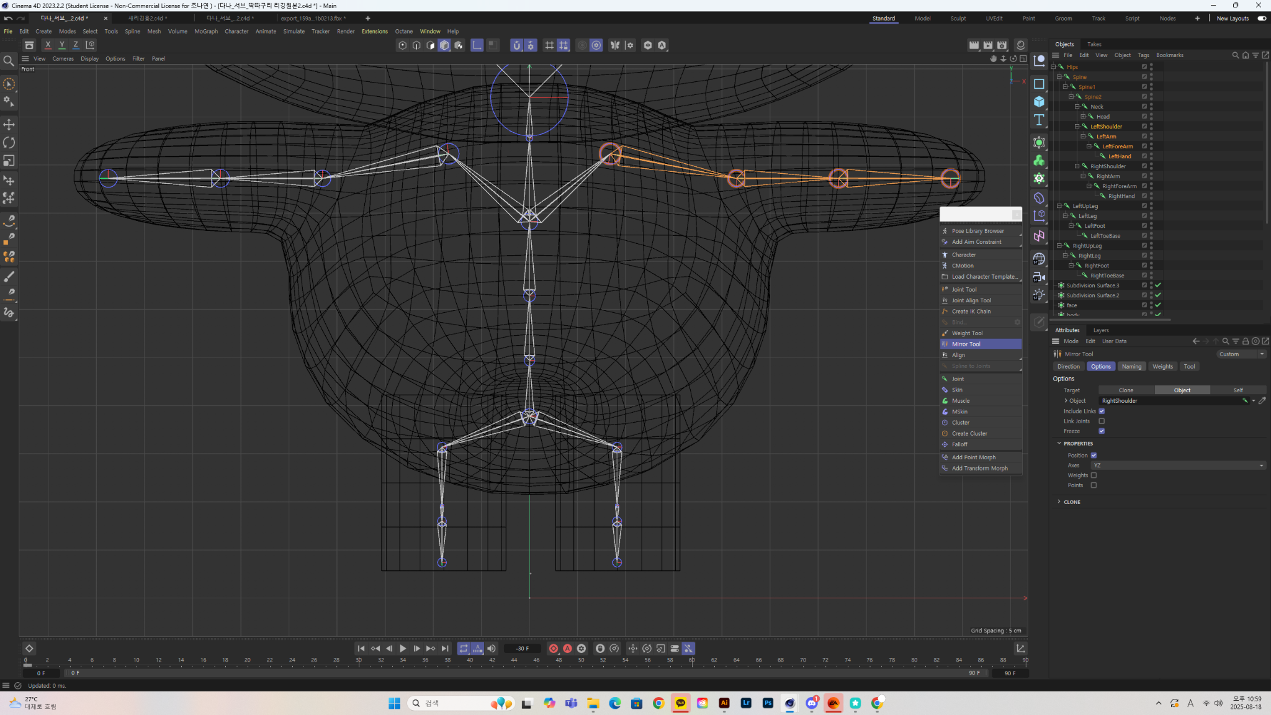
Task: Click the current frame field showing -30 F
Action: point(523,649)
